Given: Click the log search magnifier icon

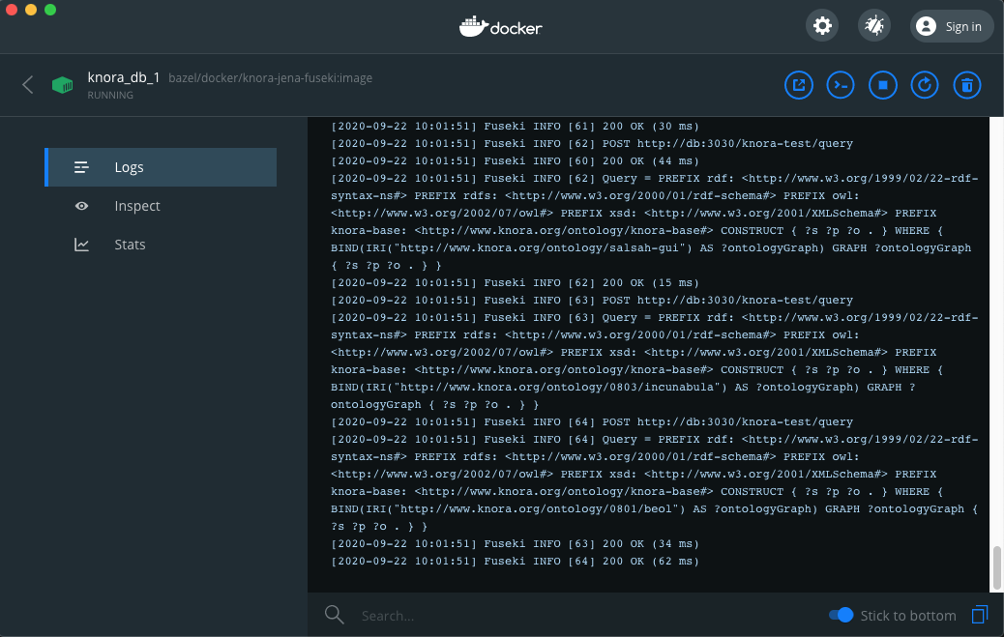Looking at the screenshot, I should pos(334,614).
